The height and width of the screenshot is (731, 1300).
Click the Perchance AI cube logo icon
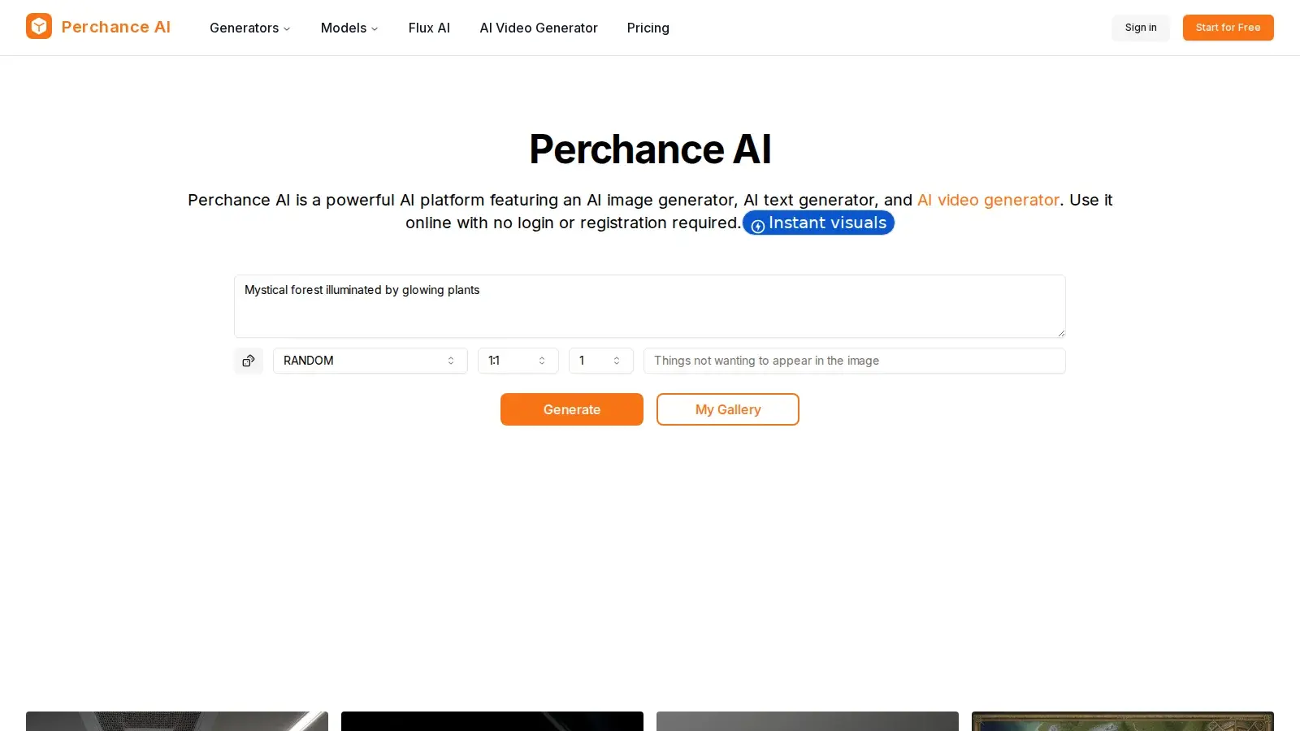click(x=38, y=26)
